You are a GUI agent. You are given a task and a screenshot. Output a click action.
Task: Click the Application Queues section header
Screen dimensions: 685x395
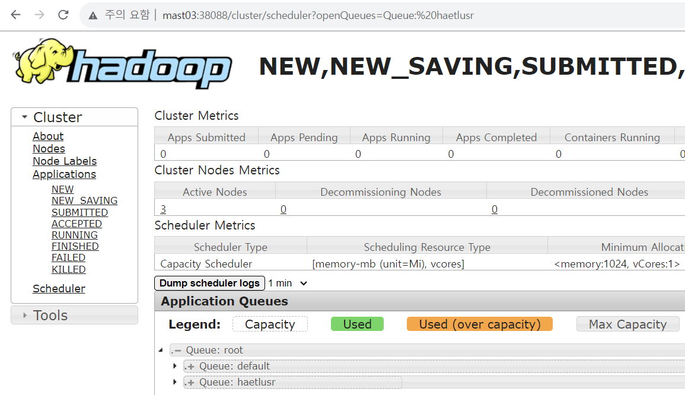(419, 301)
